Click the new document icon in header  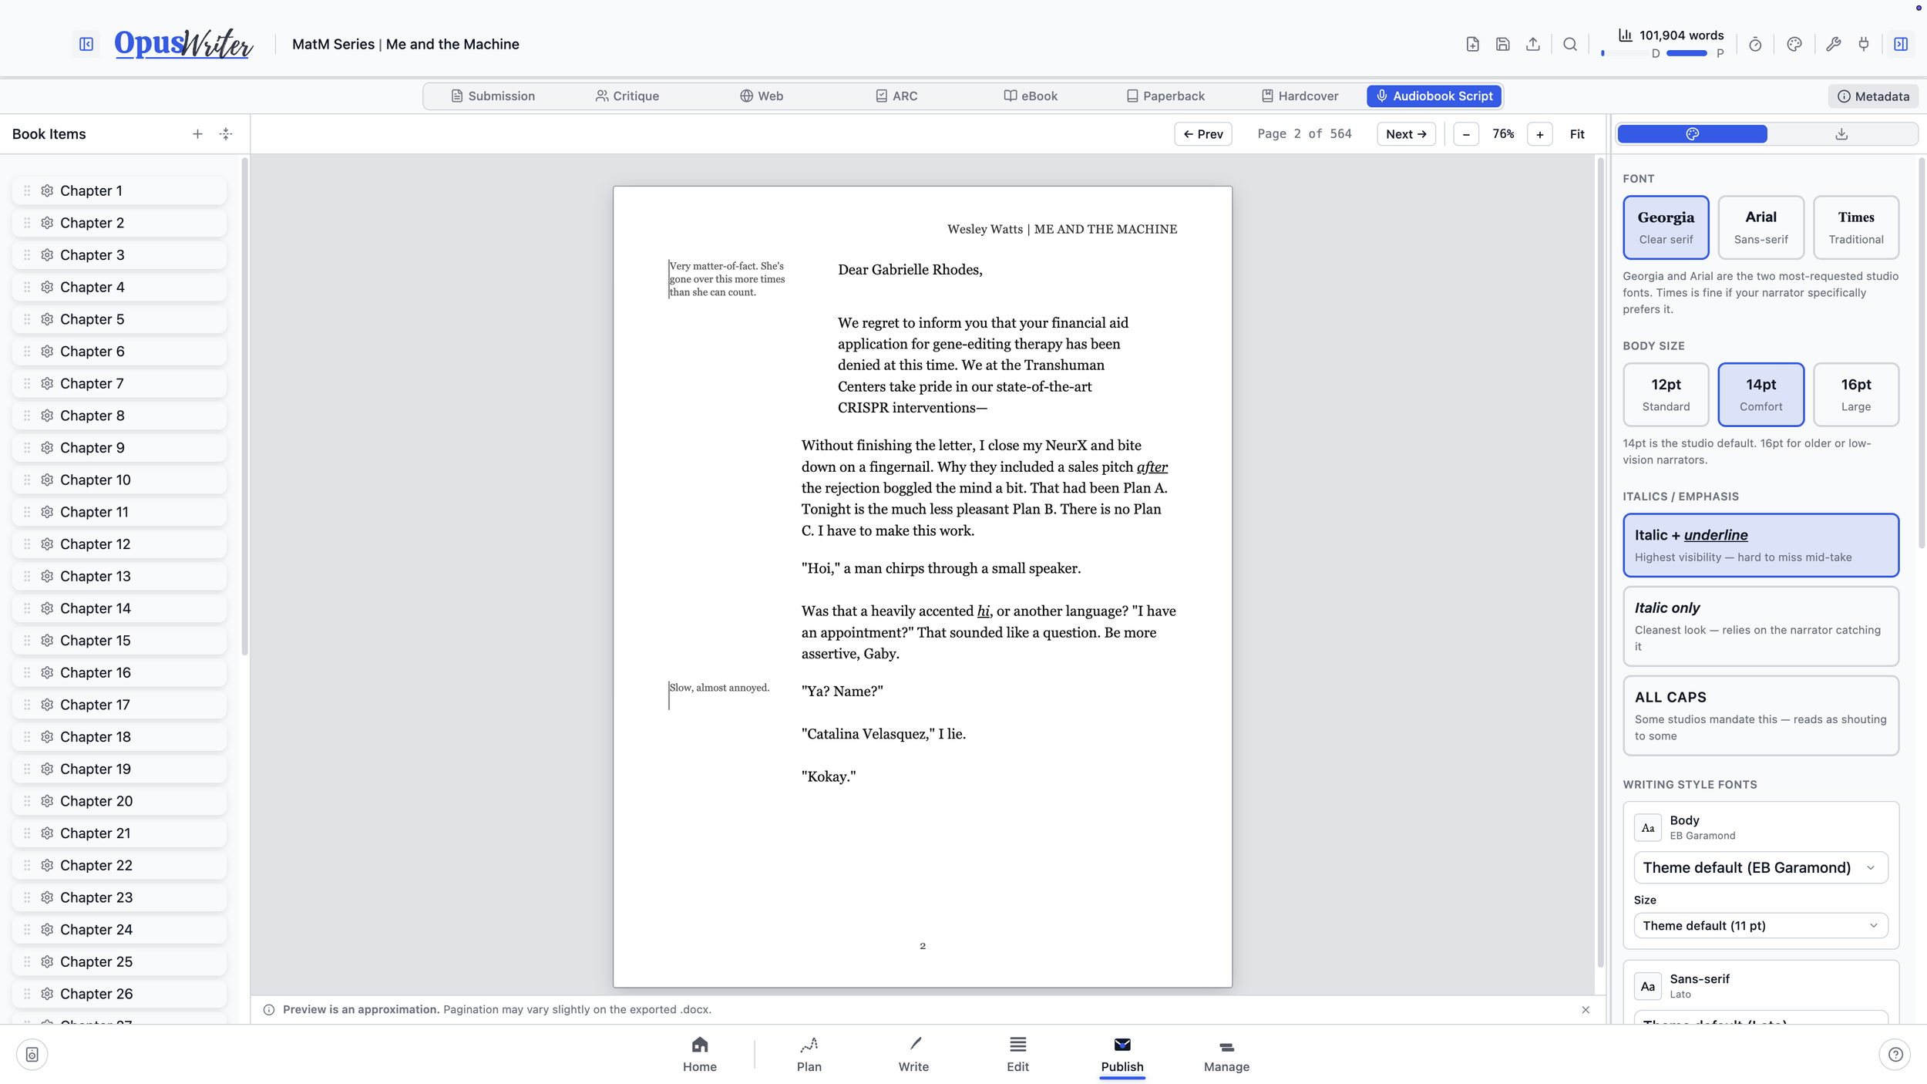pyautogui.click(x=1472, y=44)
